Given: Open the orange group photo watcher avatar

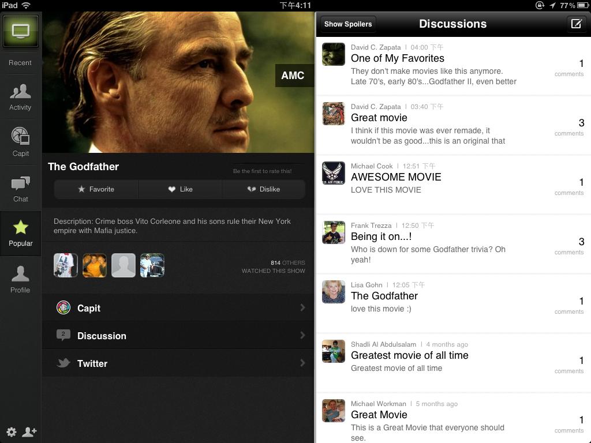Looking at the screenshot, I should [x=94, y=265].
